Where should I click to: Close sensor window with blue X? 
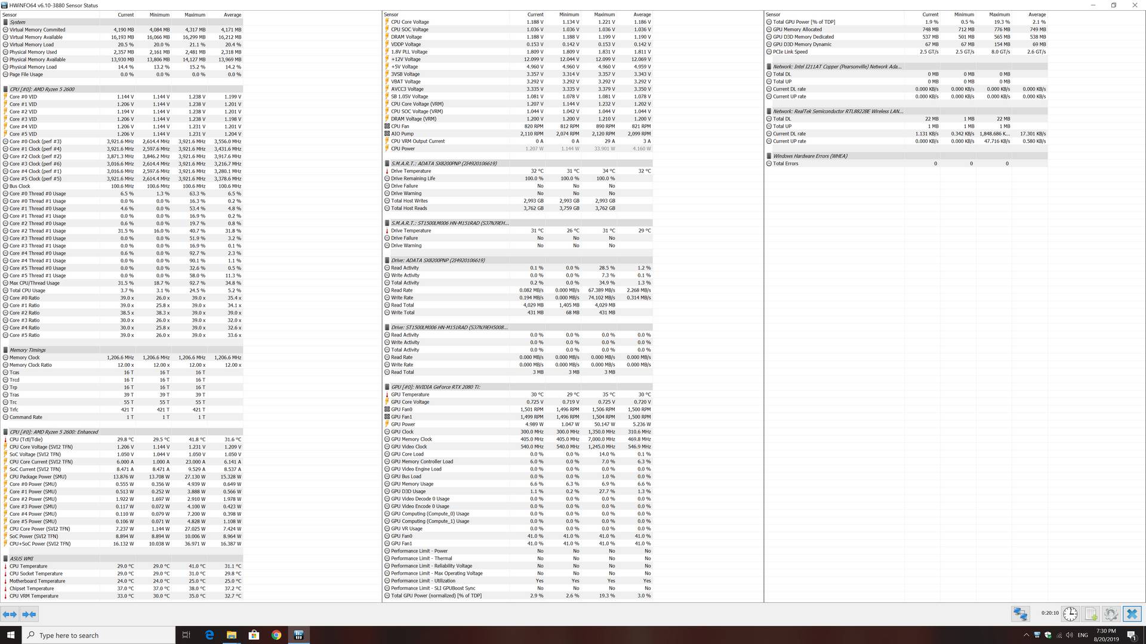coord(1132,614)
